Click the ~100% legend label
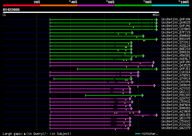Screen dimensions: 192x136 coord(184,2)
